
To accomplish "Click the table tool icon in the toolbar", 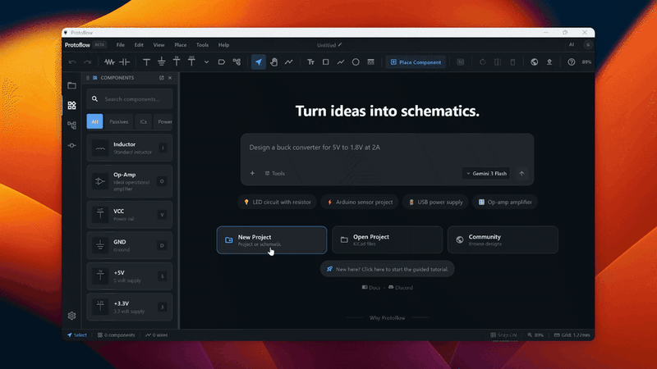I will 371,62.
